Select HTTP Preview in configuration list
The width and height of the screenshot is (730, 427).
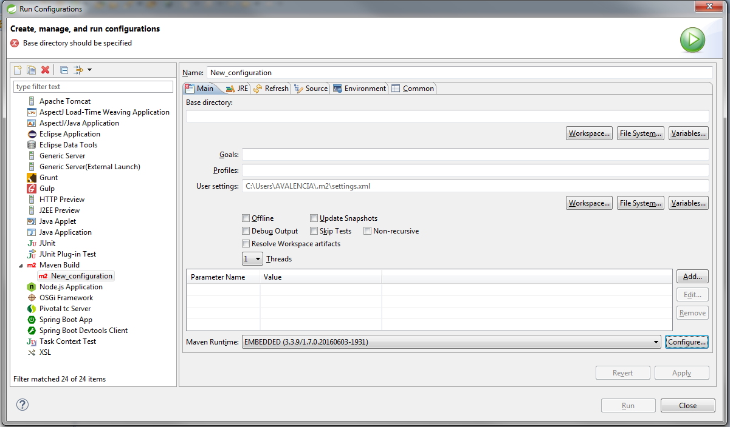tap(62, 200)
